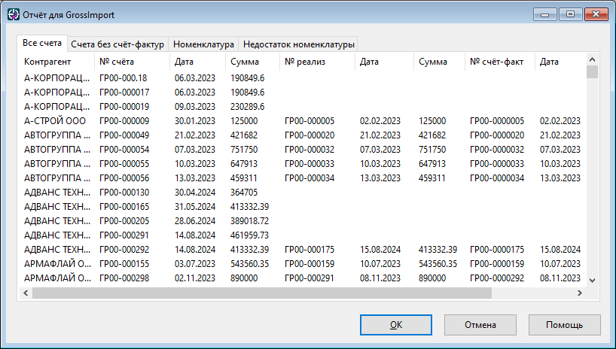This screenshot has width=616, height=349.
Task: Click date cell '30.01.2023'
Action: click(x=195, y=121)
